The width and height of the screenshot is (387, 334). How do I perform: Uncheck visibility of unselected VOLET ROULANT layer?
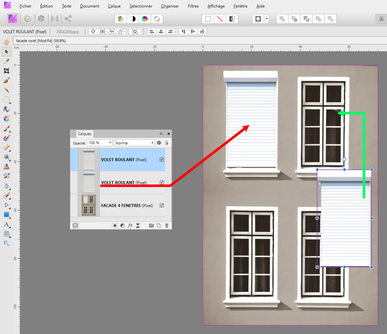162,182
